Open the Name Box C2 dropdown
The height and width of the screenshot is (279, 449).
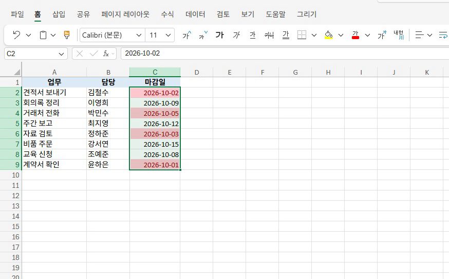tap(61, 54)
